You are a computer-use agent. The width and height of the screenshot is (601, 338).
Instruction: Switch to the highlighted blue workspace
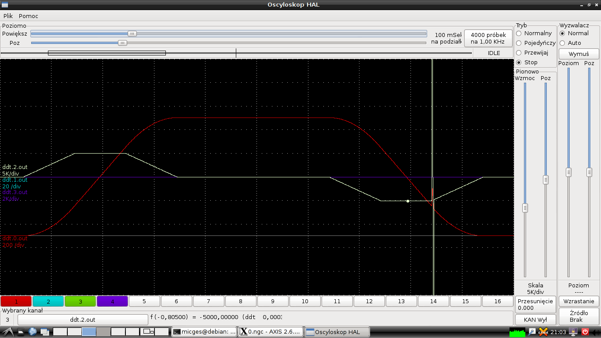tap(89, 332)
